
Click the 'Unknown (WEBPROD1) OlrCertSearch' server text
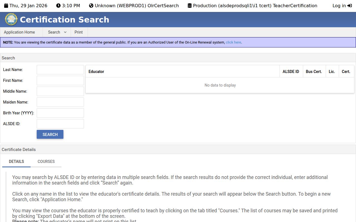tap(137, 6)
